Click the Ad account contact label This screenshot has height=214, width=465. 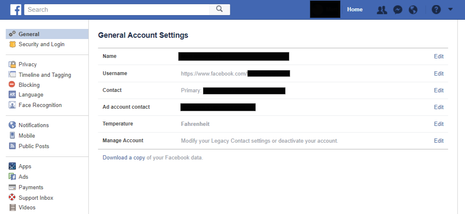(x=126, y=107)
